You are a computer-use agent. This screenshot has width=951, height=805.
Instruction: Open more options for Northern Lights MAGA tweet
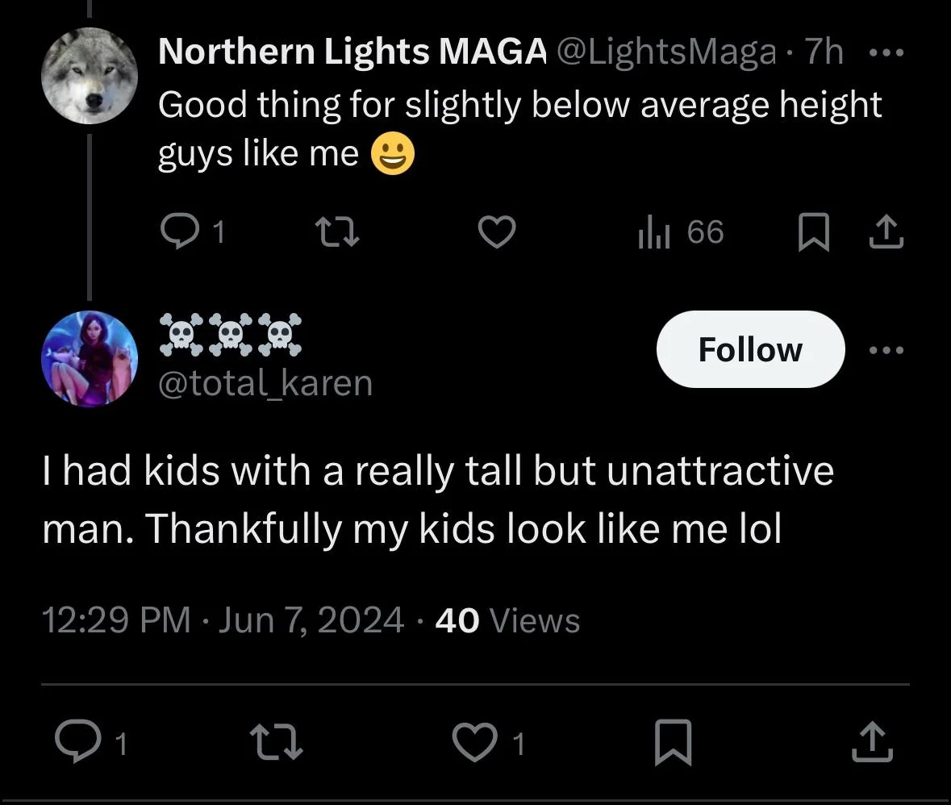point(886,52)
